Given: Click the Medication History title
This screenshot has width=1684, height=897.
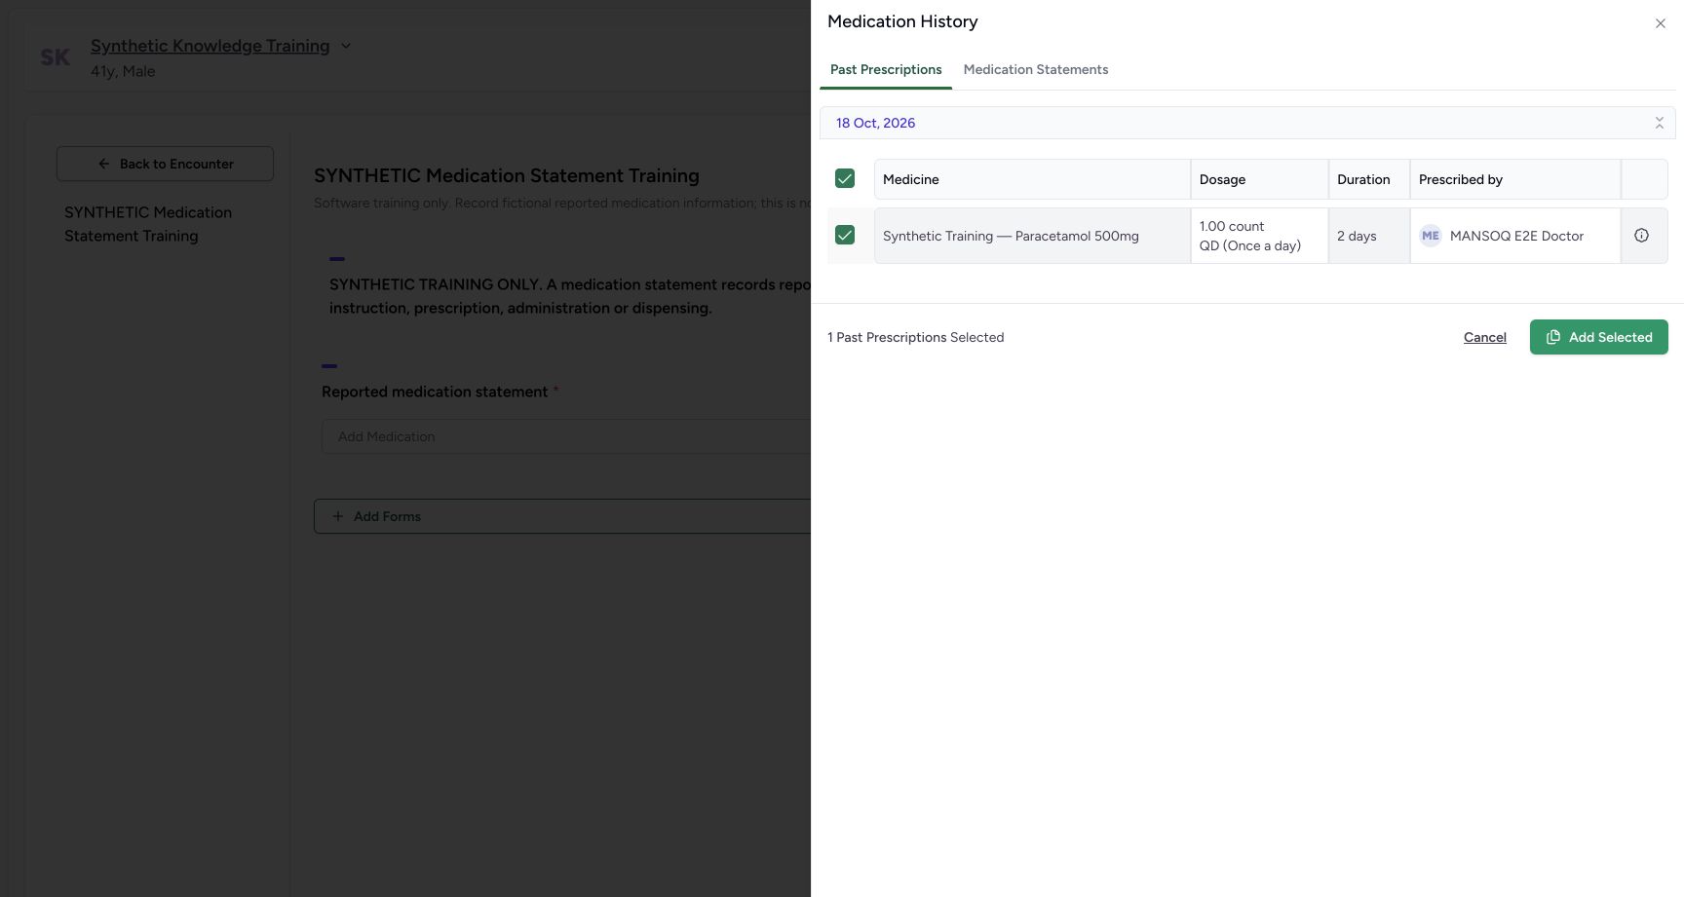Looking at the screenshot, I should 902,21.
